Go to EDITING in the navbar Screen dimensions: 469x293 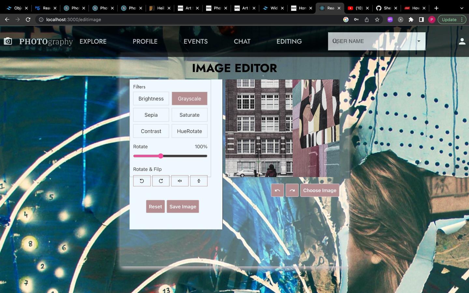click(289, 41)
